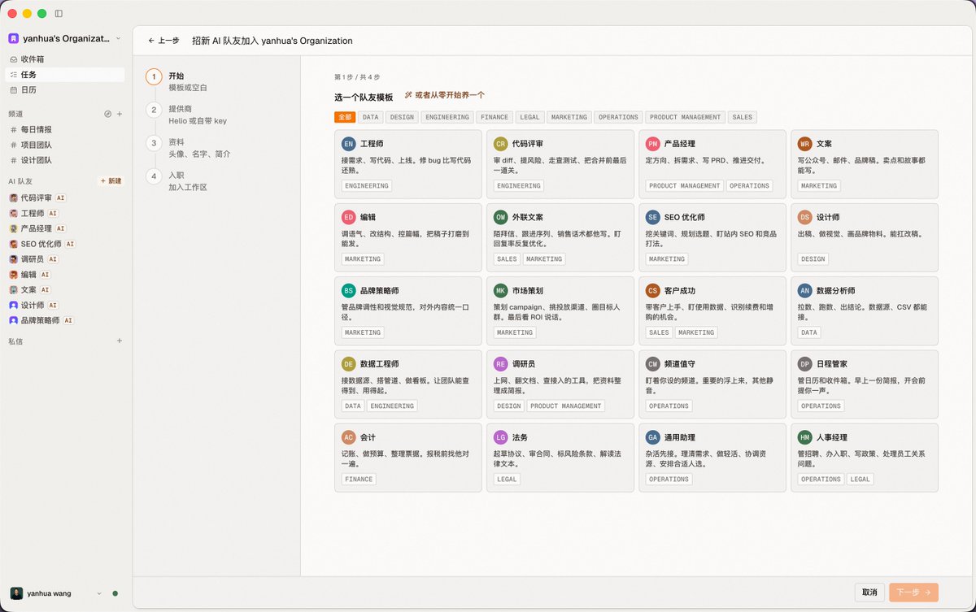Screen dimensions: 976x612
Task: Click the 编辑 template ED avatar icon
Action: [349, 217]
